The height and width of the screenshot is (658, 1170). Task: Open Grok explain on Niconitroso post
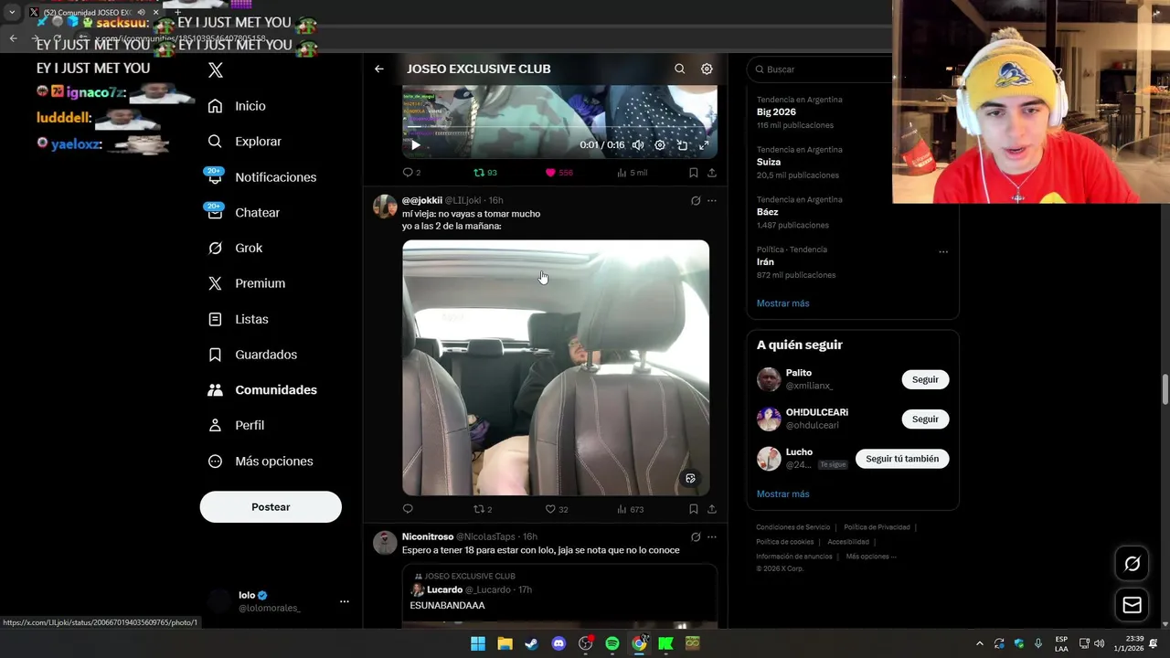click(x=696, y=537)
